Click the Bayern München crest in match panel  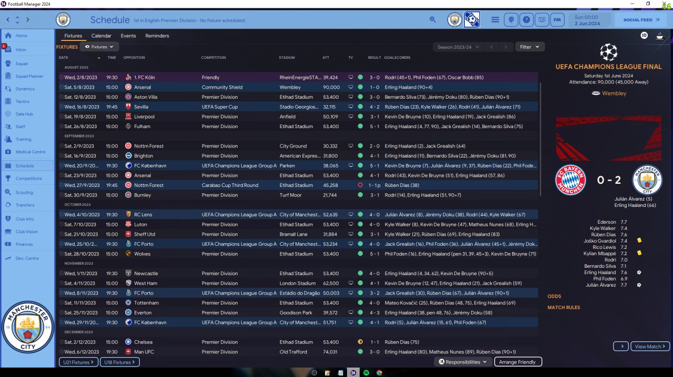click(x=570, y=180)
